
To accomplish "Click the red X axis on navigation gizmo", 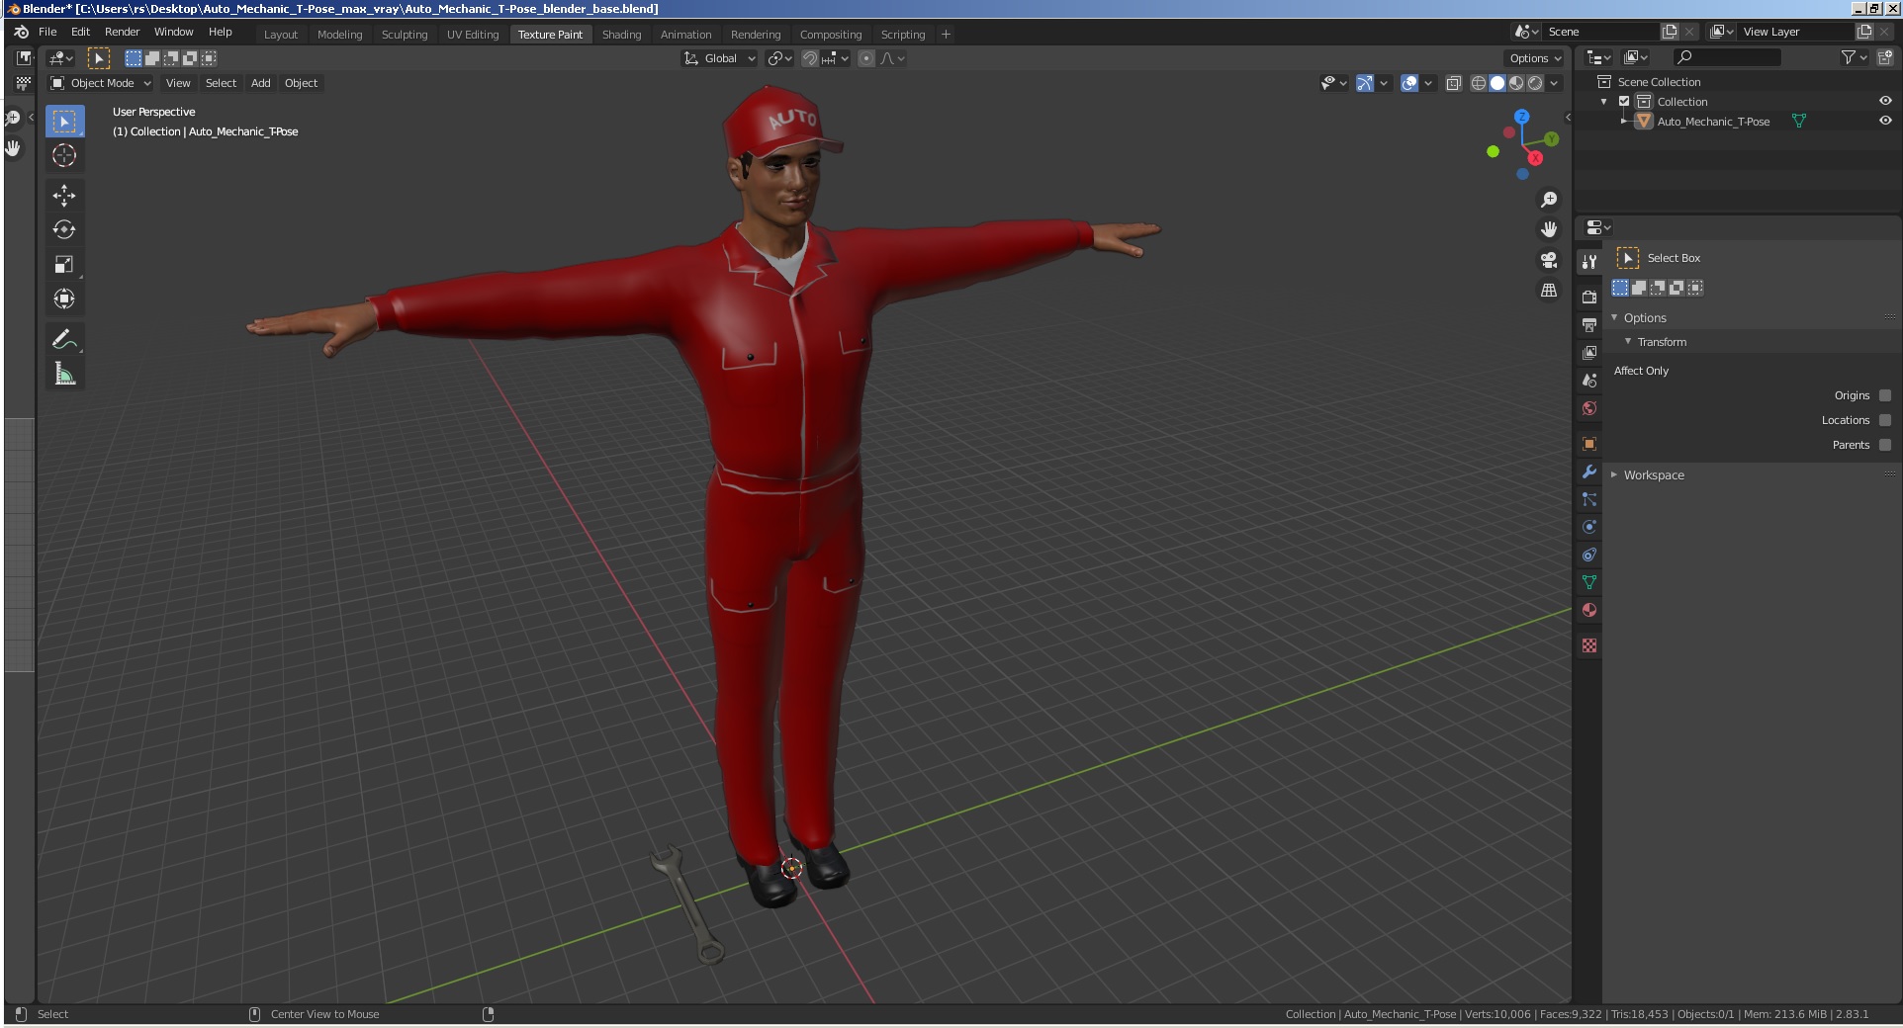I will click(x=1535, y=158).
